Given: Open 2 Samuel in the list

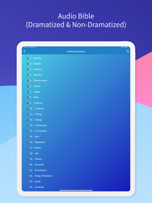Looking at the screenshot, I should point(39,108).
